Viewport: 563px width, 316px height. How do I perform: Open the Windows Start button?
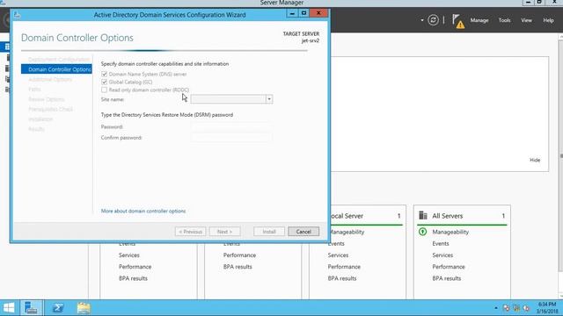coord(9,308)
